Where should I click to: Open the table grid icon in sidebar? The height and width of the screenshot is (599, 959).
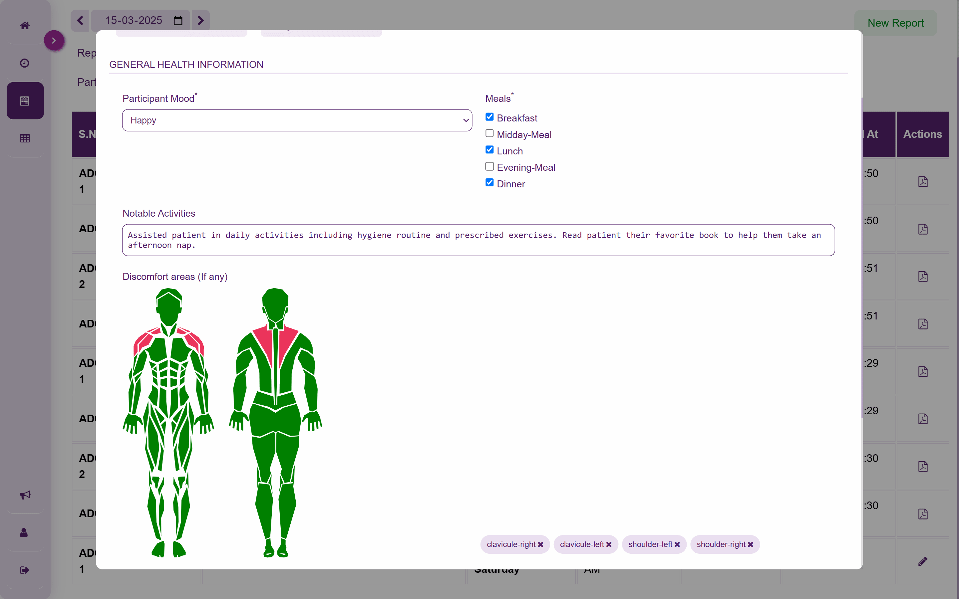coord(25,138)
